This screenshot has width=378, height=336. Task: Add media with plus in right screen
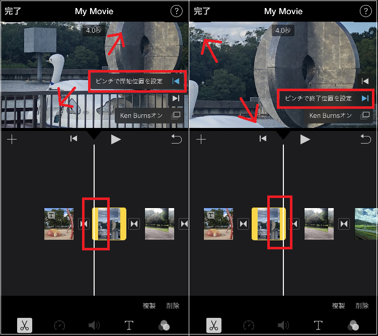click(x=201, y=140)
